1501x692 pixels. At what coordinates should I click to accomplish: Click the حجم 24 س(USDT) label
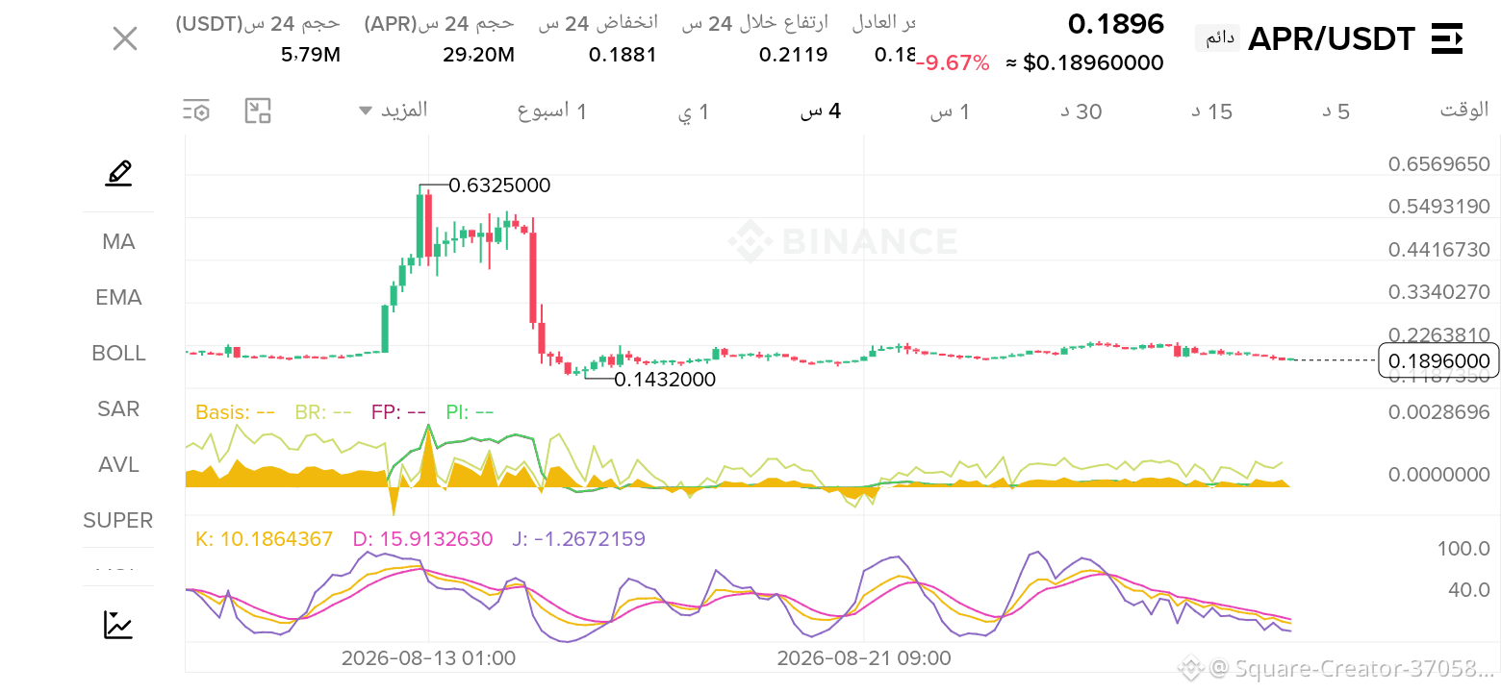pos(258,23)
